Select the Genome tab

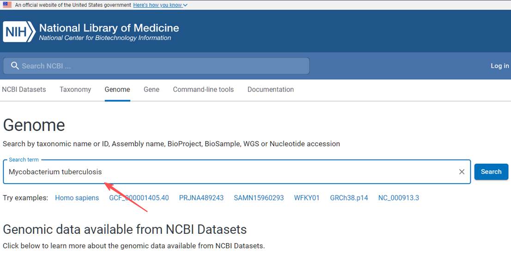pyautogui.click(x=117, y=89)
